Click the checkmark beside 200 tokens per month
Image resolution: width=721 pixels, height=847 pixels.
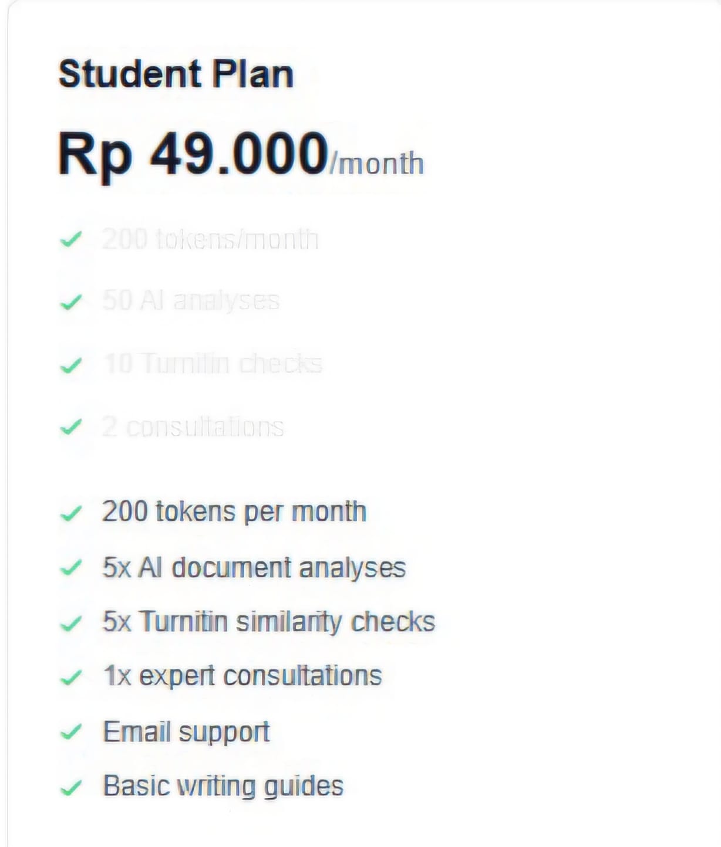pos(70,513)
